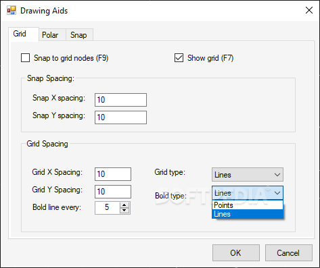Click the Grid Spacing group heading
The height and width of the screenshot is (268, 320).
point(47,144)
